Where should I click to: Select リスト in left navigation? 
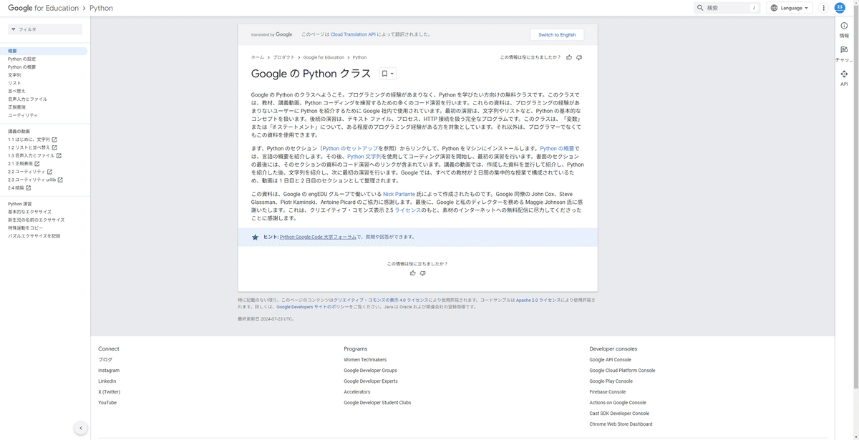14,83
